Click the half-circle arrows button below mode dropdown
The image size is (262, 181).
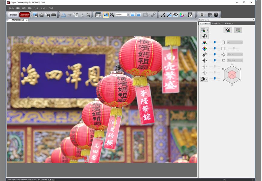tap(205, 37)
